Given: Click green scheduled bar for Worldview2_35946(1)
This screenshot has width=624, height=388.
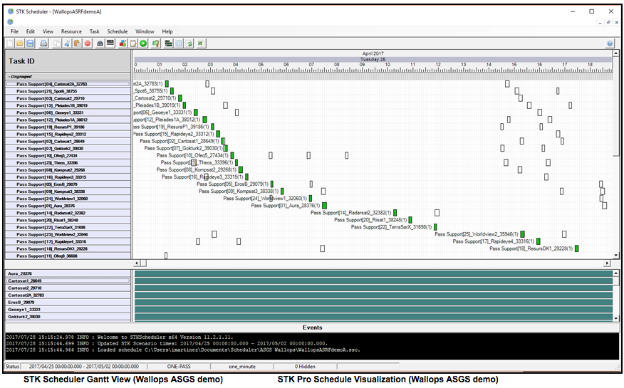Looking at the screenshot, I should click(523, 234).
